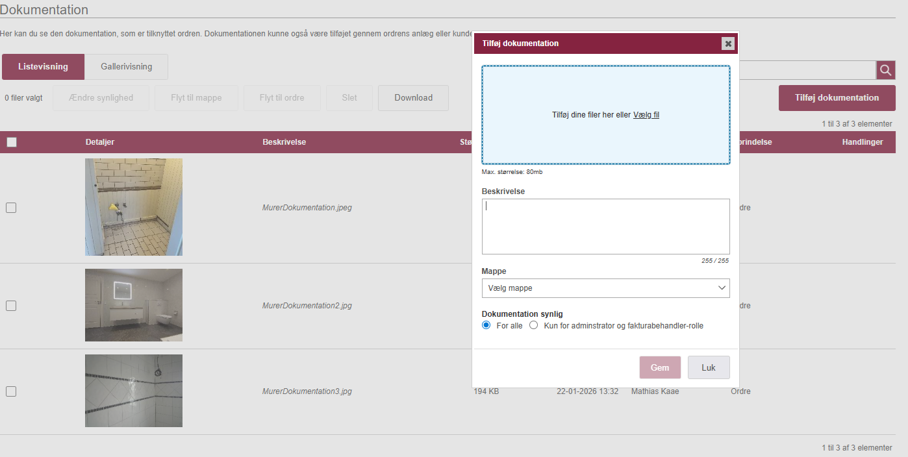Switch to the Listevisning tab

coord(43,67)
